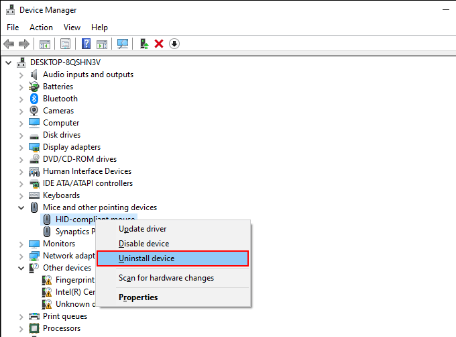This screenshot has width=456, height=337.
Task: Click the Fingerprint warning device icon
Action: [x=46, y=280]
